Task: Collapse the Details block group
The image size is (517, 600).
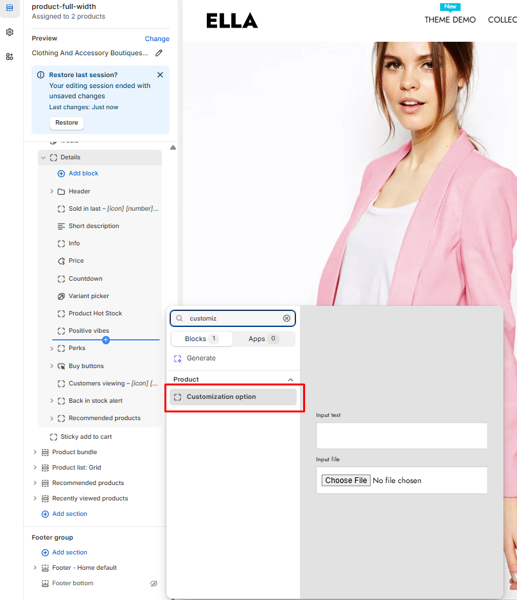Action: coord(43,157)
